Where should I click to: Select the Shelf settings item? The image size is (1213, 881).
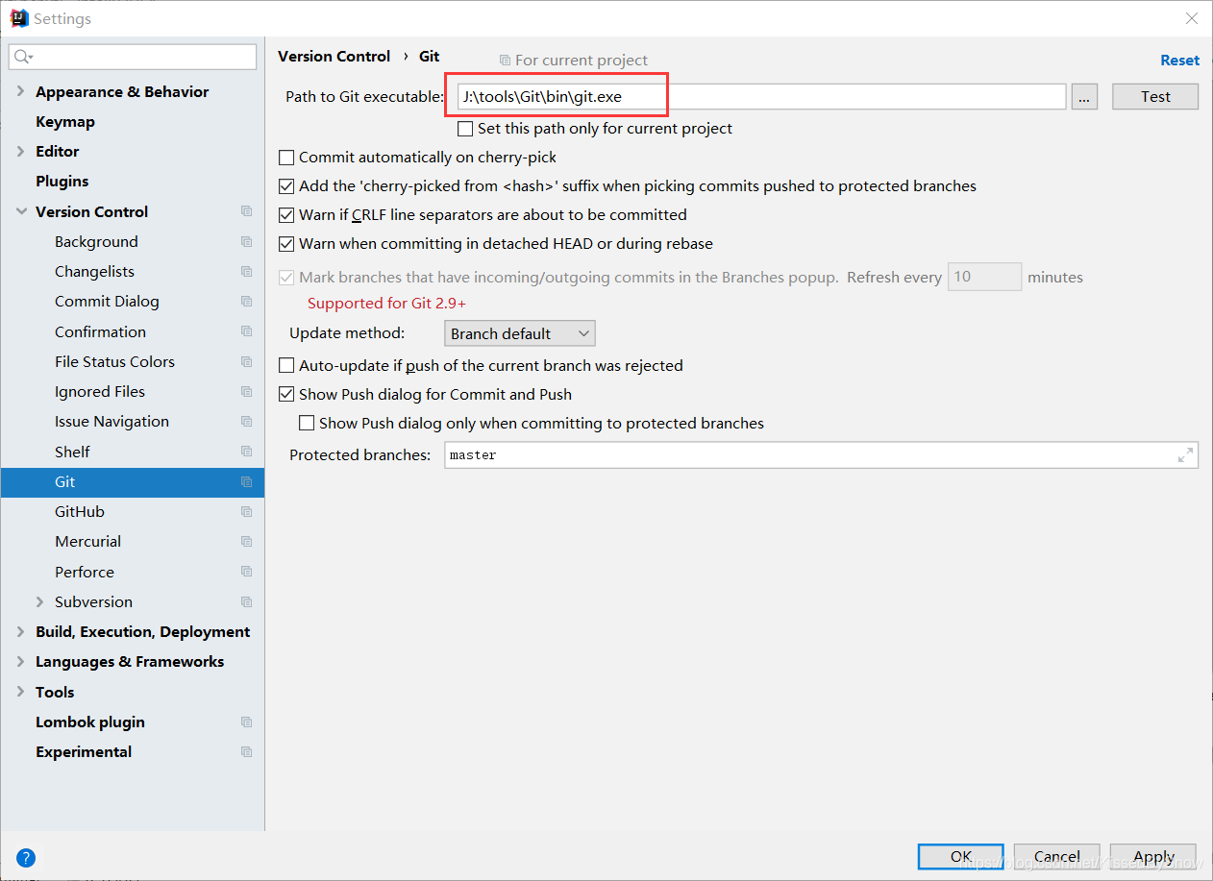coord(72,452)
